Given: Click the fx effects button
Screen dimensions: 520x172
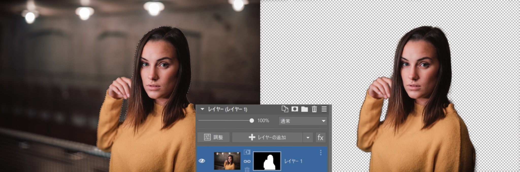Looking at the screenshot, I should coord(320,137).
